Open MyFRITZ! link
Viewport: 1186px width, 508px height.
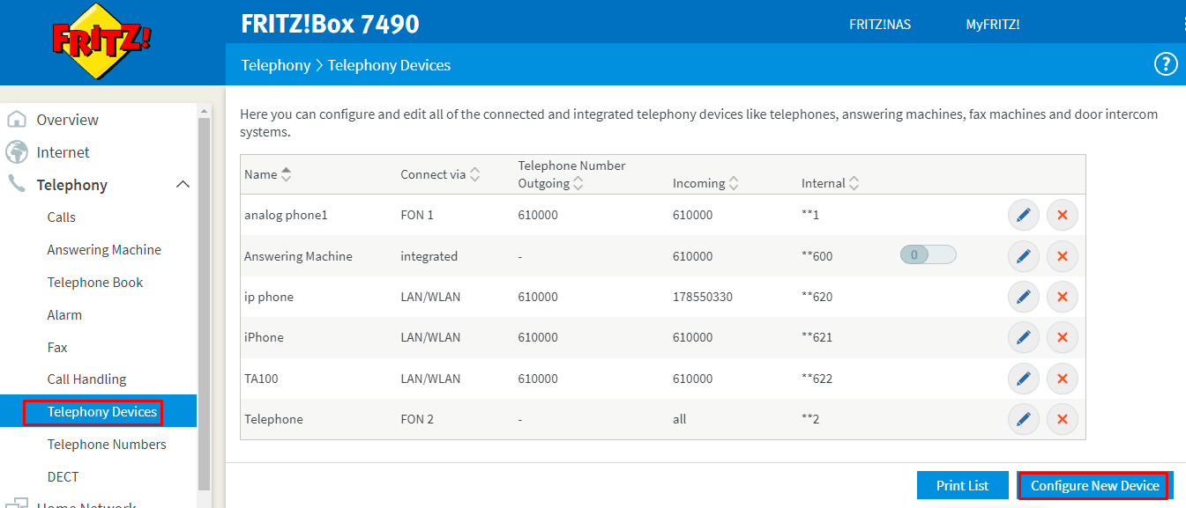coord(993,25)
